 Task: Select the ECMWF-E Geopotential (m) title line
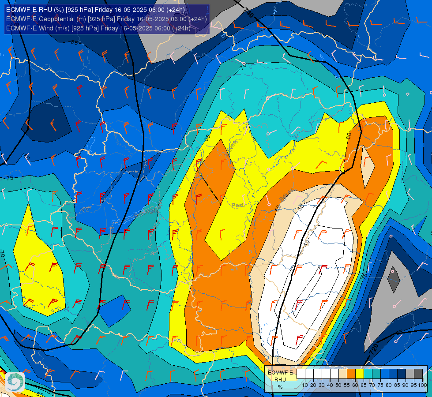(106, 19)
